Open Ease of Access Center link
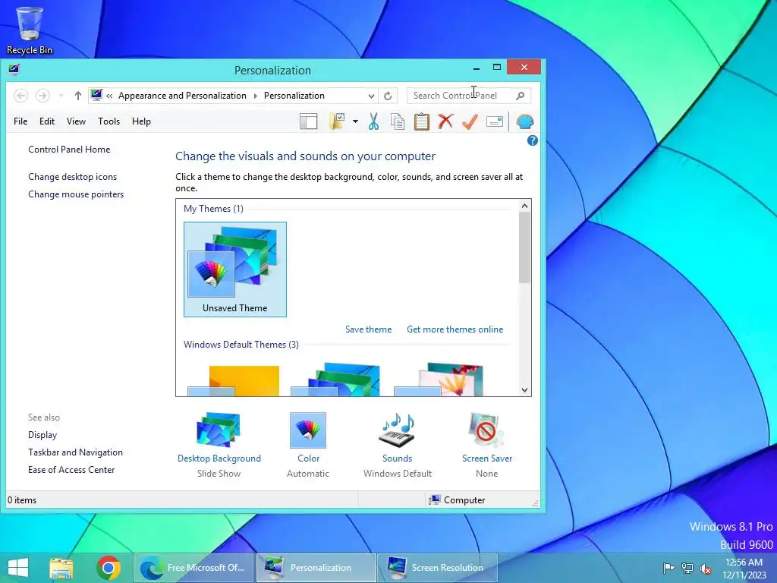This screenshot has height=583, width=777. pos(71,469)
